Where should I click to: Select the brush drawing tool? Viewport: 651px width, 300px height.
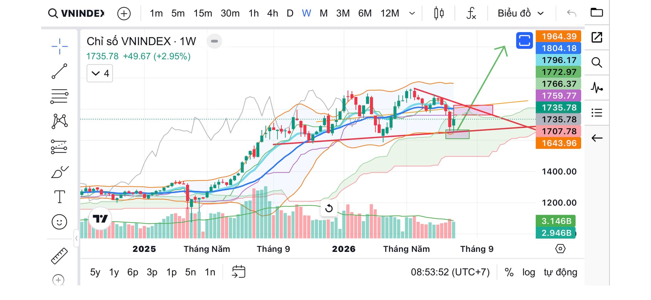pos(60,172)
